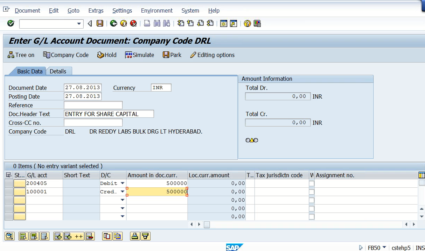
Task: Open the Goto menu
Action: click(74, 10)
